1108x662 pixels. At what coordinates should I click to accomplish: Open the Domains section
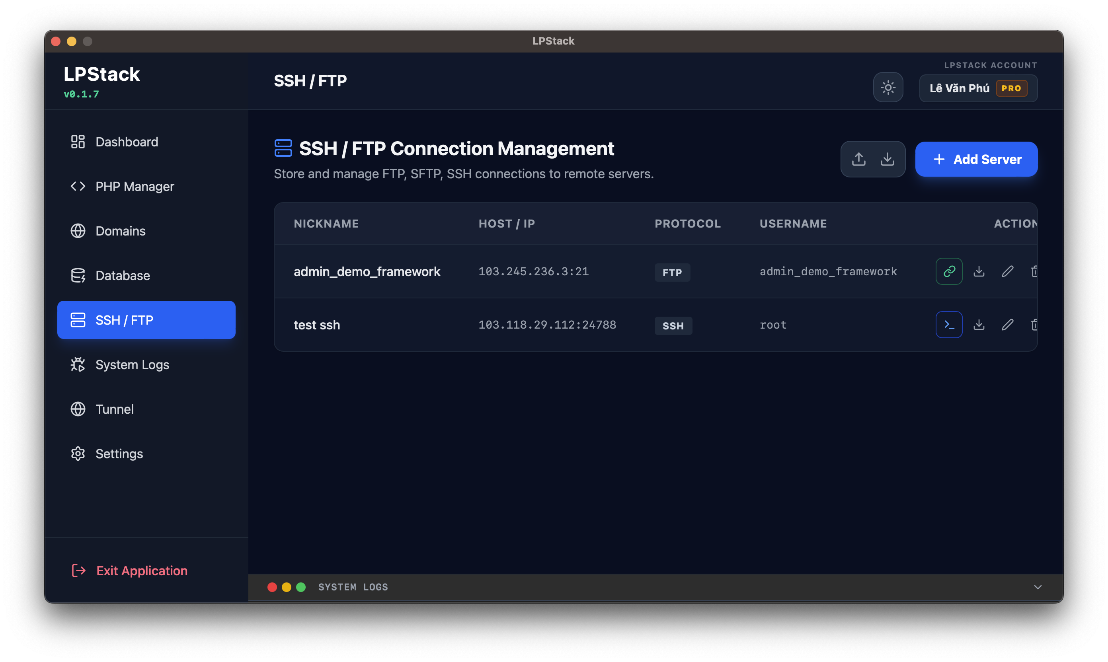pos(119,231)
